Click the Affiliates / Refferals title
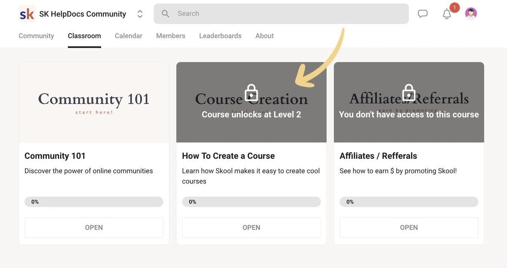This screenshot has width=507, height=268. (378, 156)
